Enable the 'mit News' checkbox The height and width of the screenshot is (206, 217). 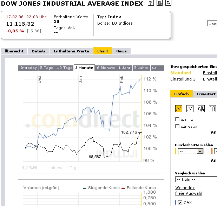177,127
